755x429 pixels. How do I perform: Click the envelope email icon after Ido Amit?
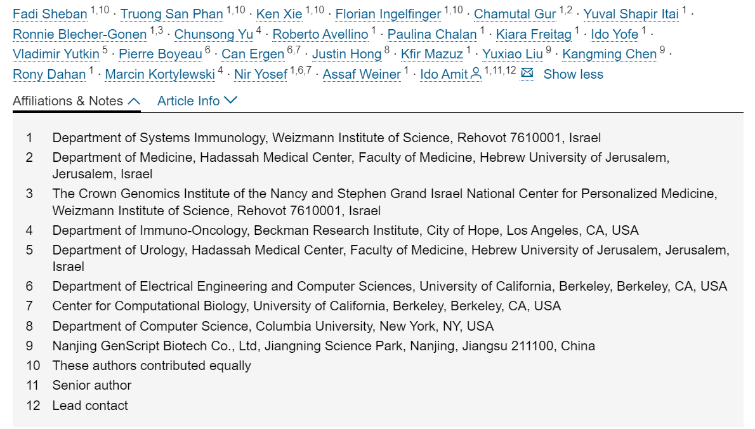[x=527, y=74]
